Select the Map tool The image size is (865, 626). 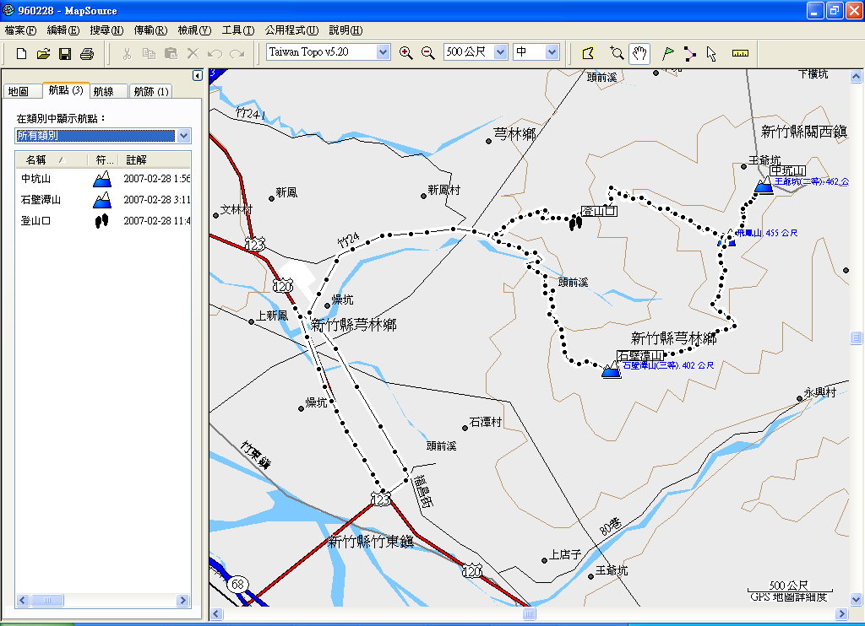(x=588, y=53)
